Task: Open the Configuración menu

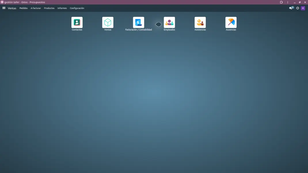Action: [x=77, y=8]
